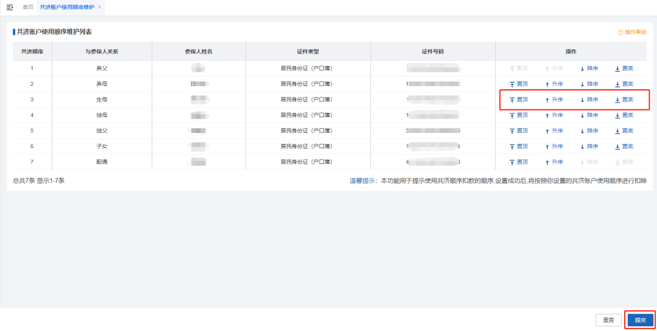The width and height of the screenshot is (657, 331).
Task: Click 降序 for the 养父 row
Action: tap(589, 69)
